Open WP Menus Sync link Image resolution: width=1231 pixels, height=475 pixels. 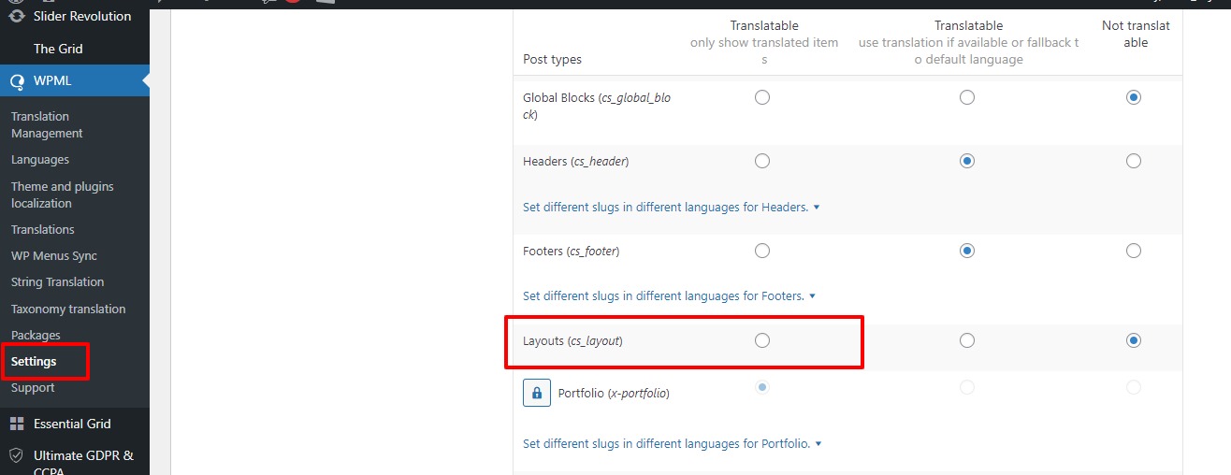(x=53, y=256)
